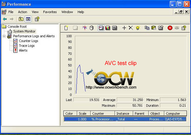Close the inner MDI child window

[x=187, y=12]
